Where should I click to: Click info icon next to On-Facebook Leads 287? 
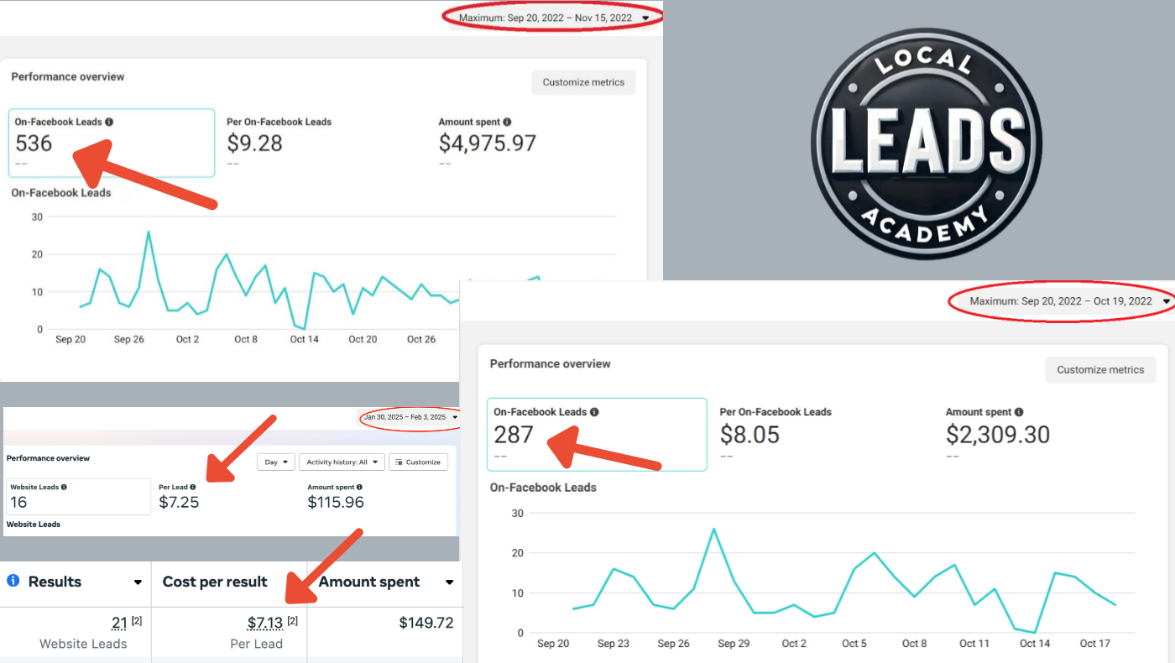tap(594, 412)
